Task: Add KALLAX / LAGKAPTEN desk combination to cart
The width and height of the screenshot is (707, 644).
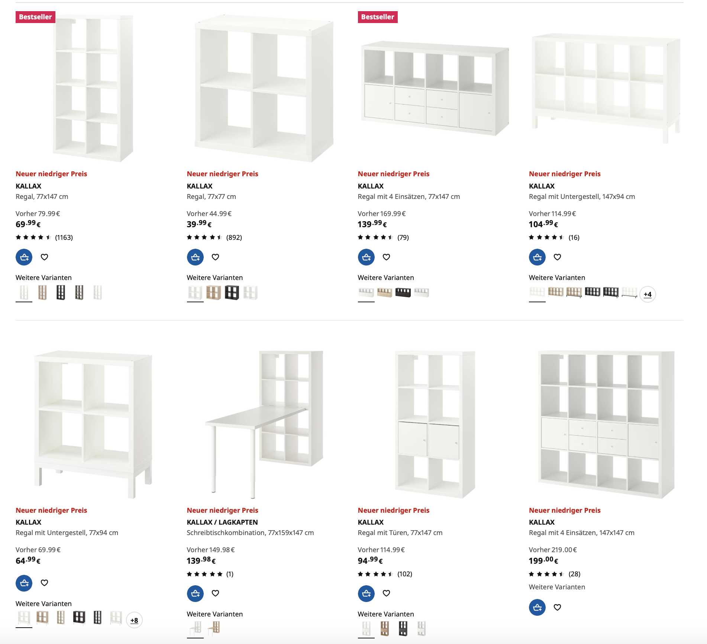Action: coord(195,593)
